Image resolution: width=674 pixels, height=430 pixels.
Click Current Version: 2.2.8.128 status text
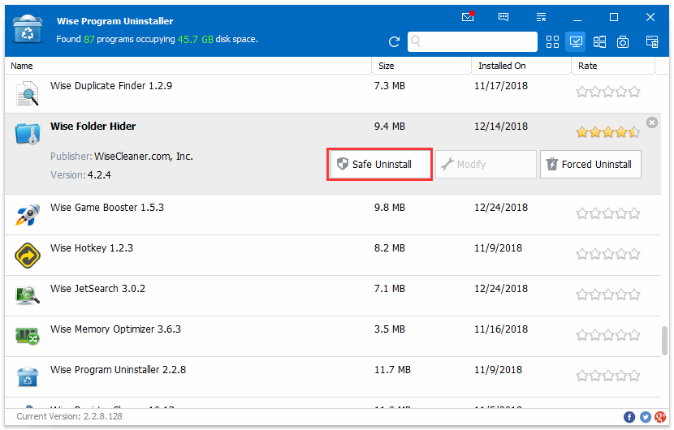pos(69,417)
